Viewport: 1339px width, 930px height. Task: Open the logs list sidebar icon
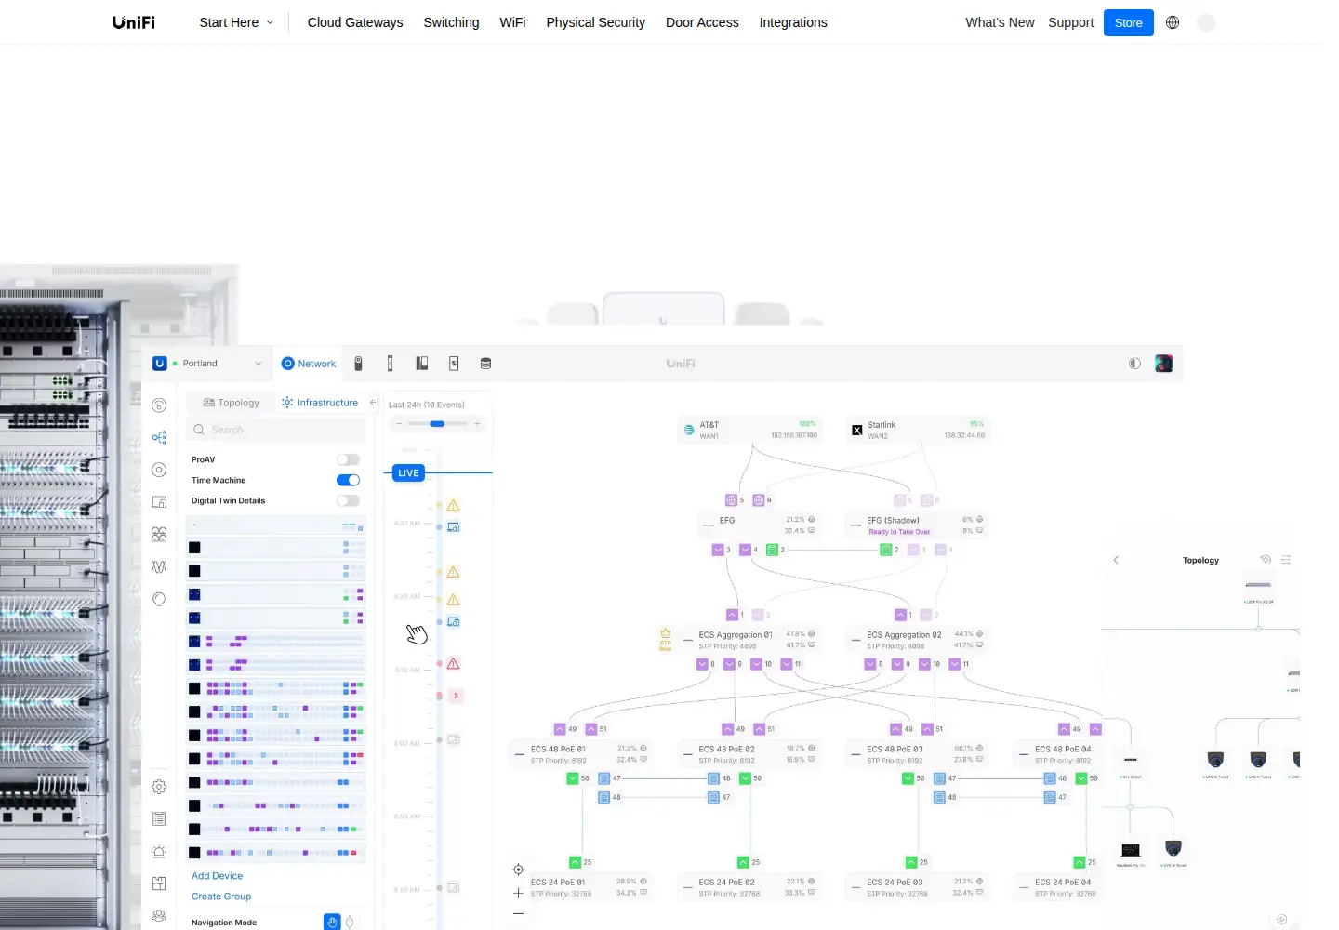[159, 818]
